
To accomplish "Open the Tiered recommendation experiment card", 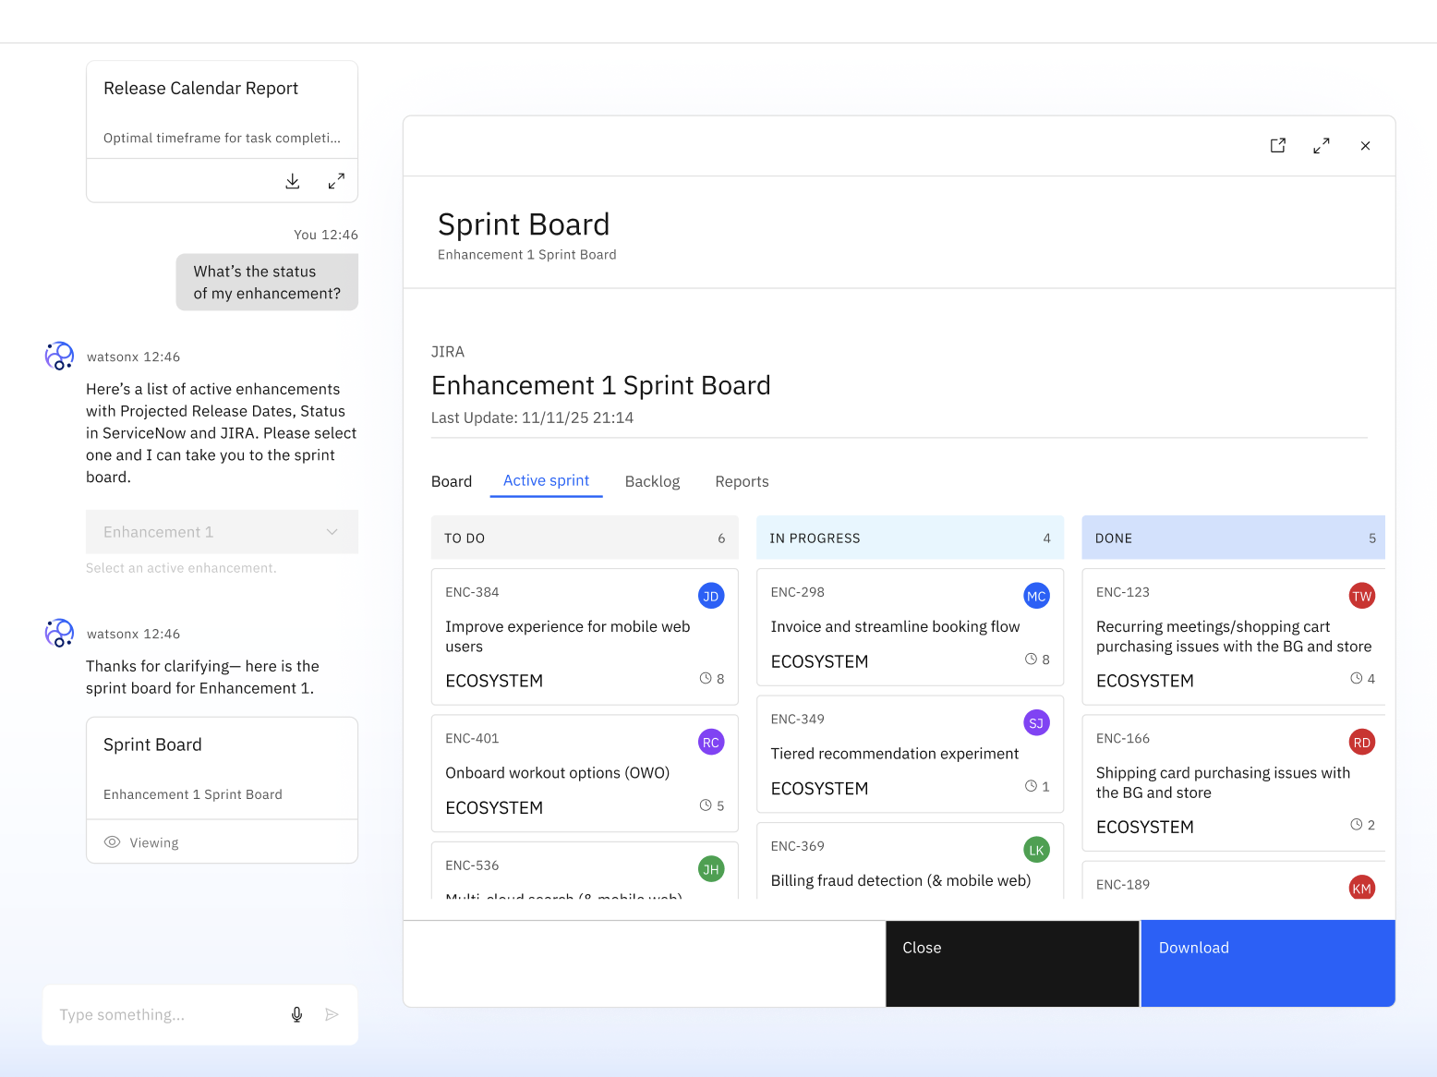I will [910, 754].
